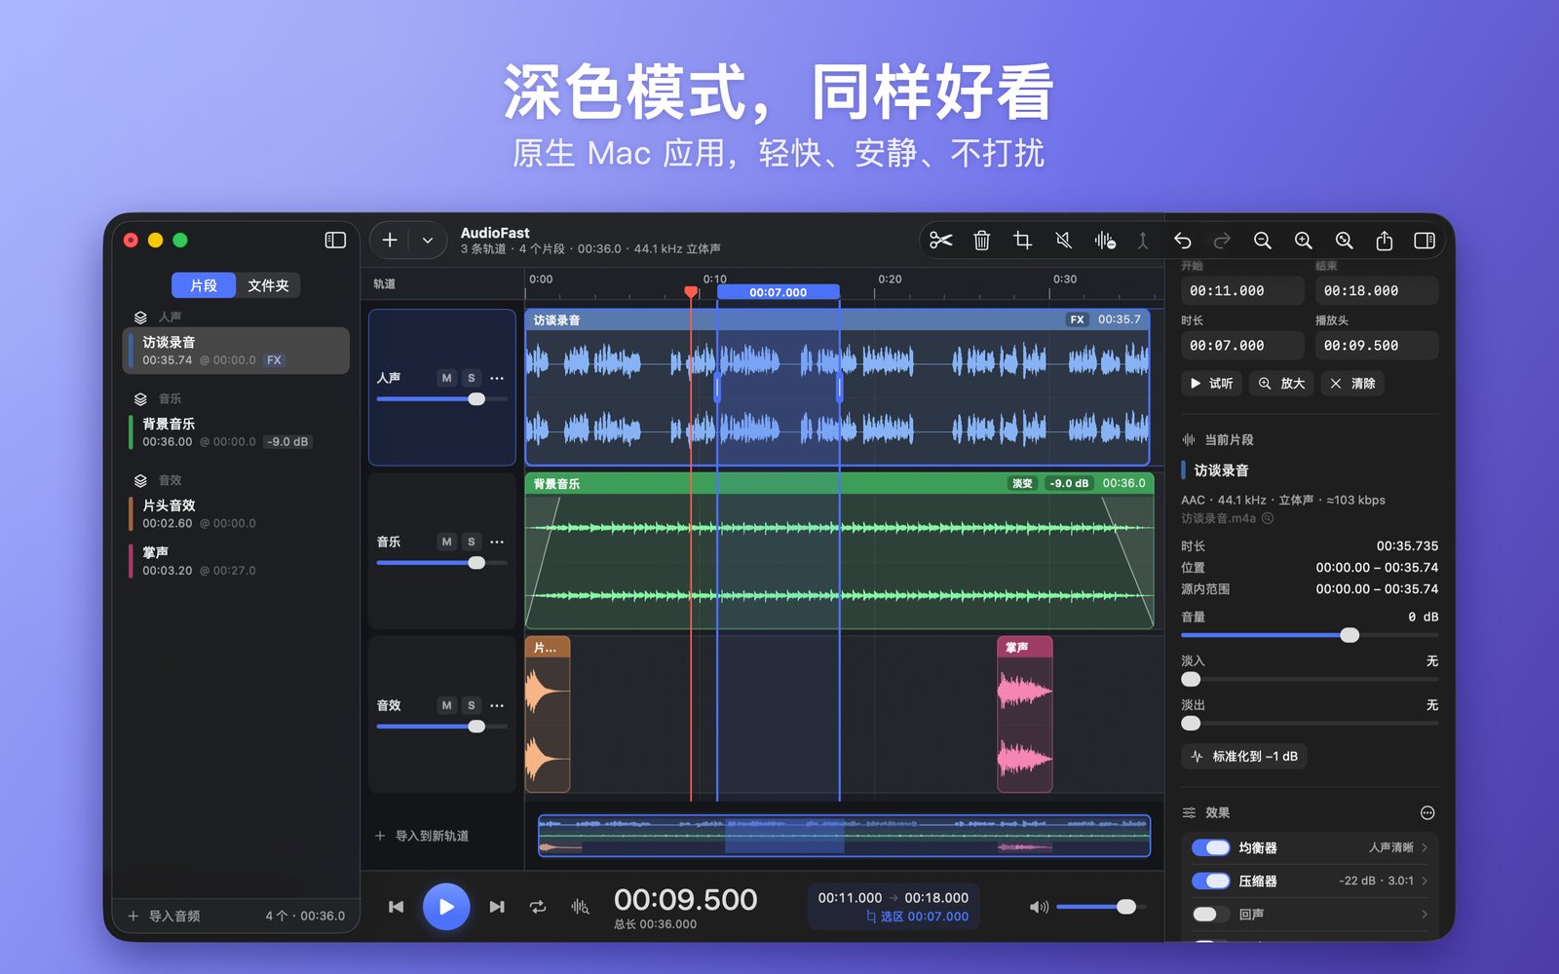Image resolution: width=1559 pixels, height=974 pixels.
Task: Open more options for 人声 track
Action: coord(497,378)
